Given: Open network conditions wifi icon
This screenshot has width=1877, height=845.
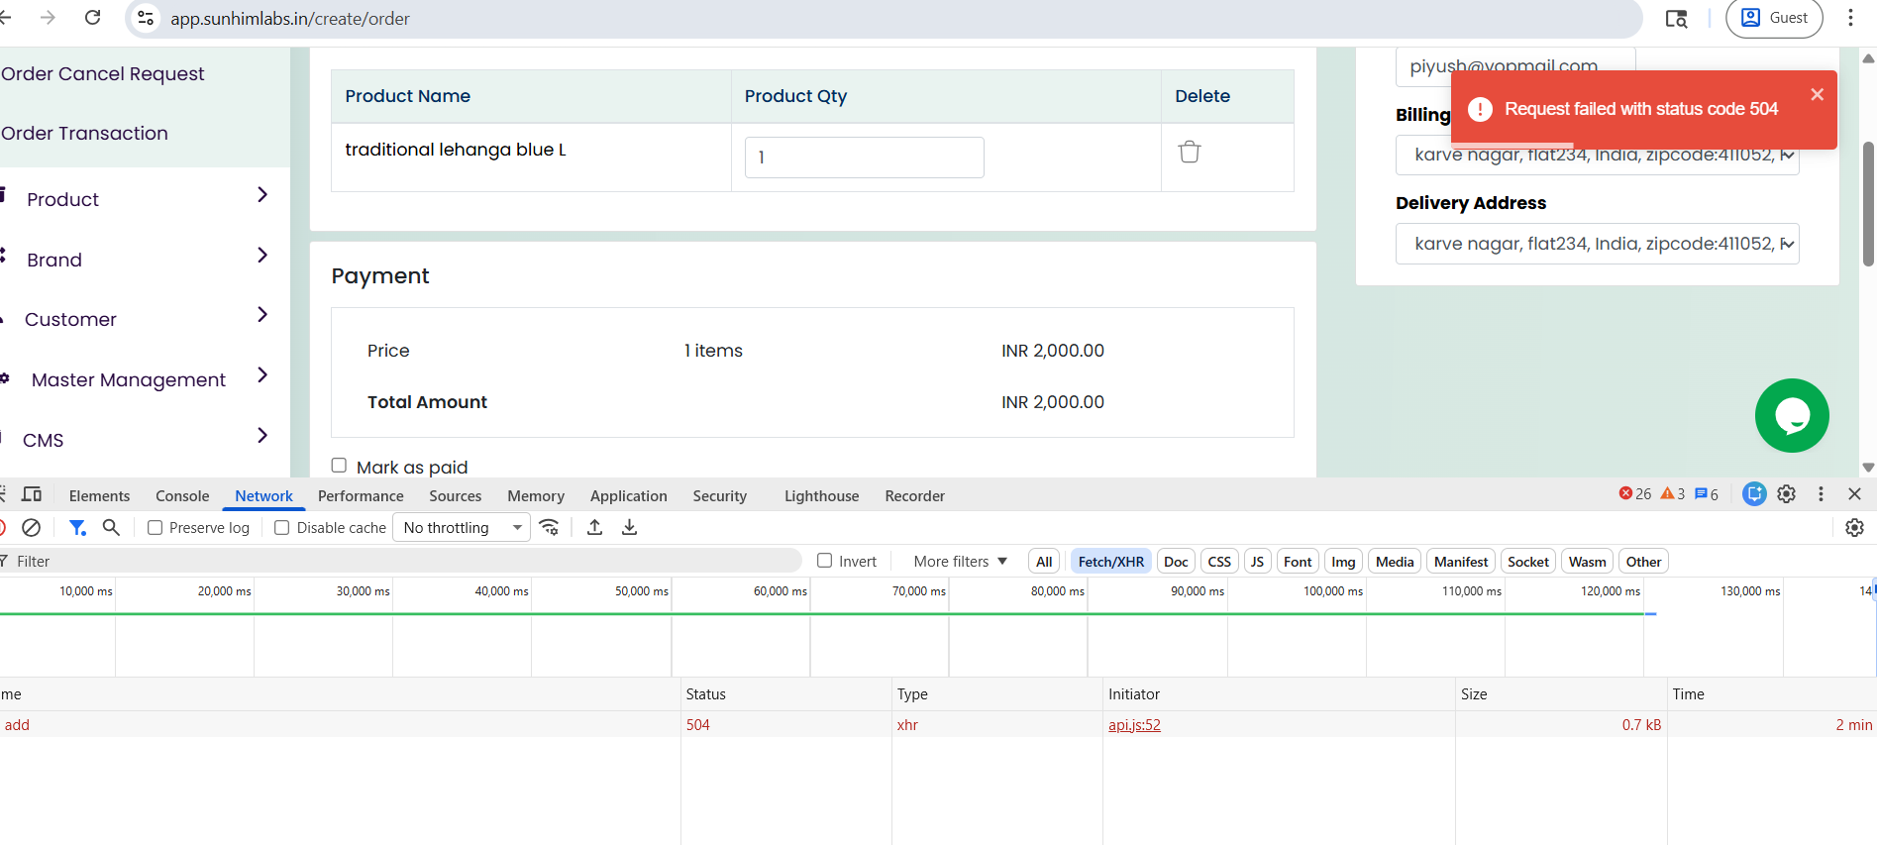Looking at the screenshot, I should [550, 527].
